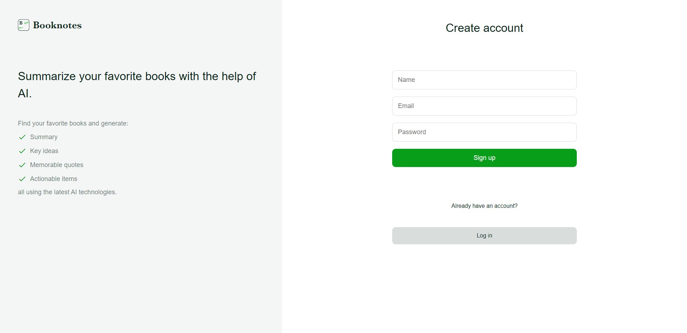
Task: Click the Create account heading
Action: click(484, 28)
